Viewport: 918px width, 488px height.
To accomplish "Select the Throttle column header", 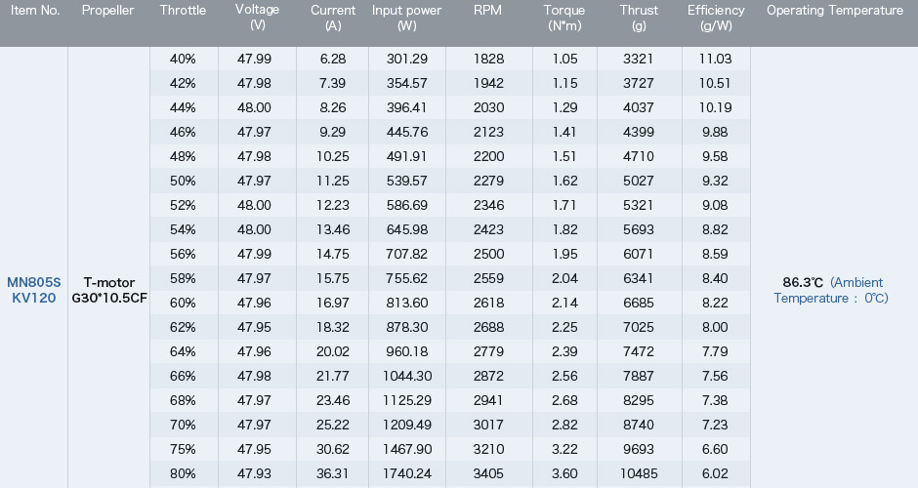I will pos(183,10).
